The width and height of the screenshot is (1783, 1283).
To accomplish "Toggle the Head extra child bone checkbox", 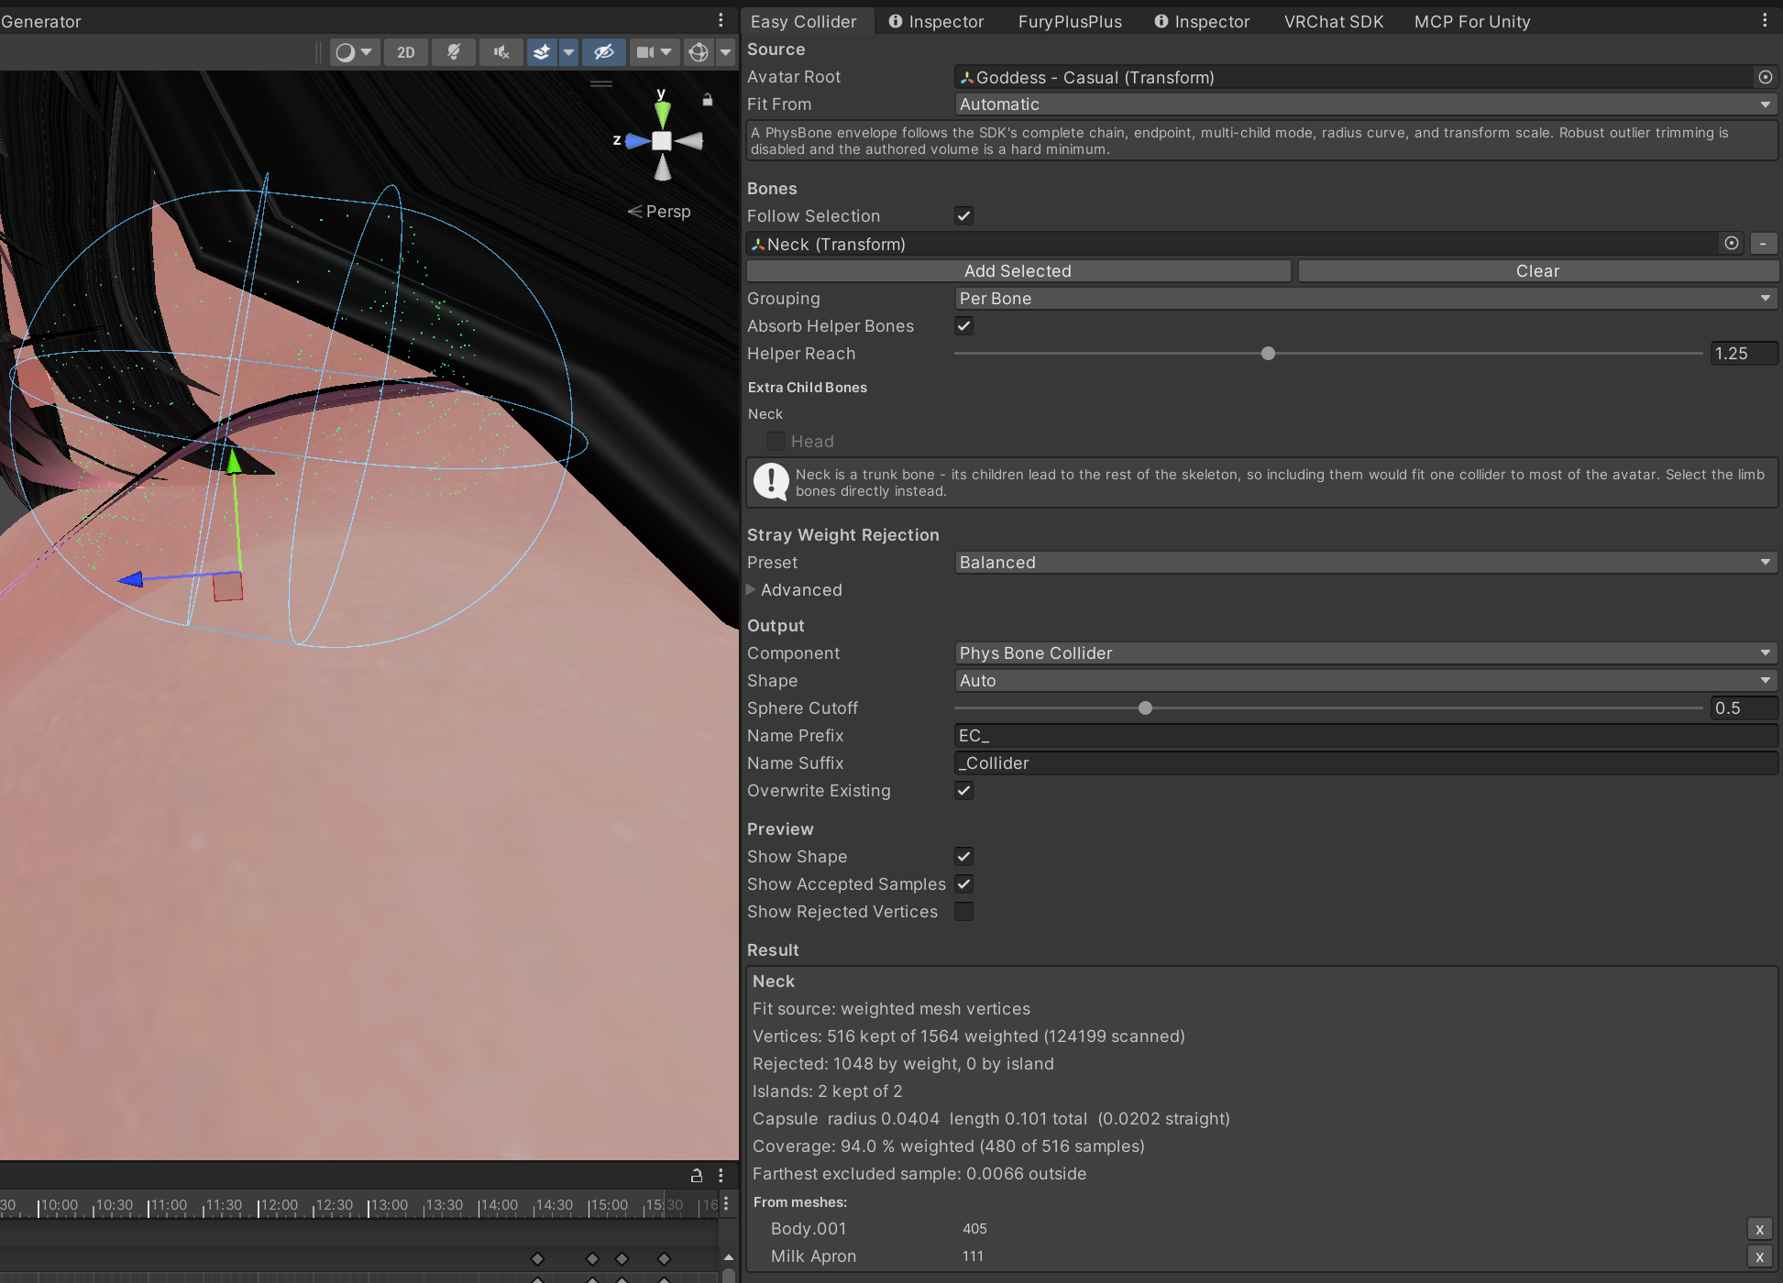I will tap(776, 441).
